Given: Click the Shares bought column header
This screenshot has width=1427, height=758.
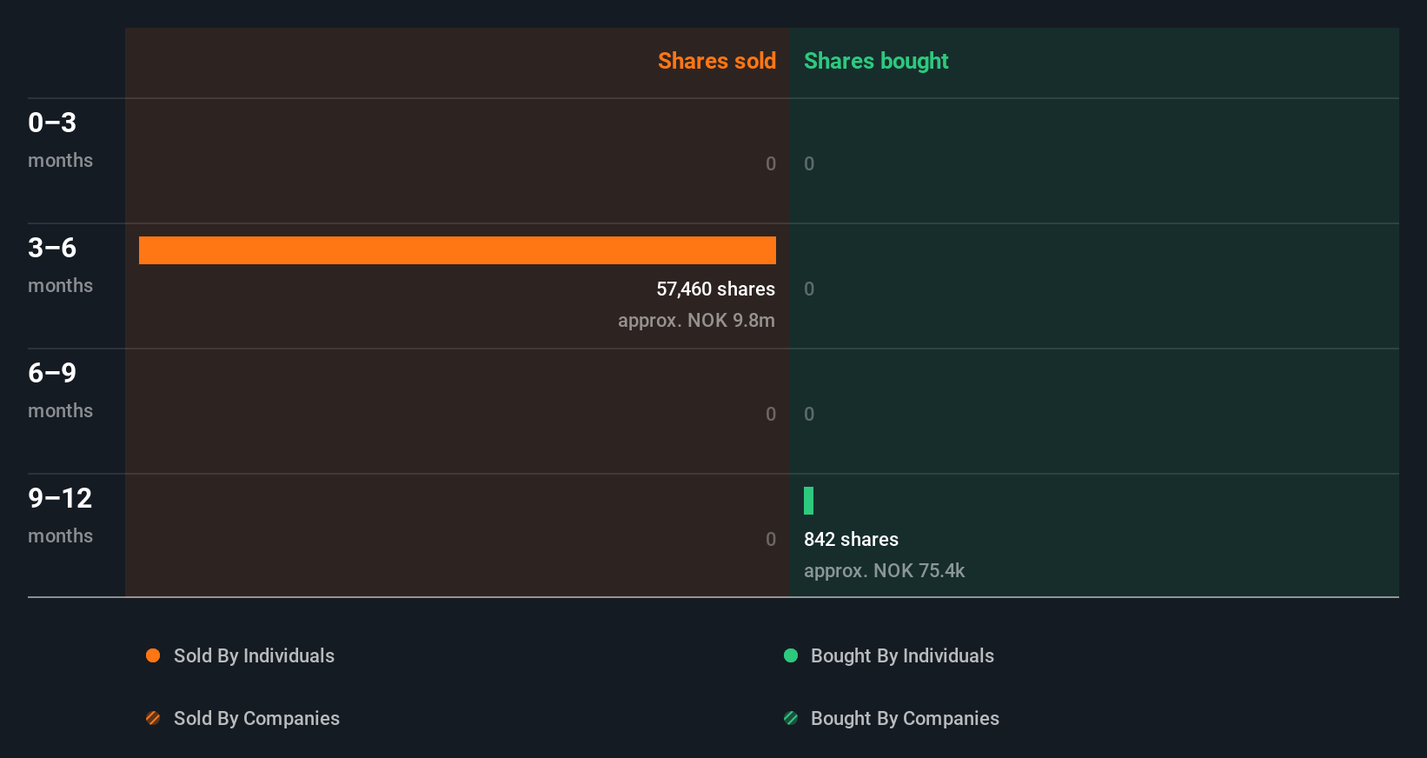Looking at the screenshot, I should point(876,61).
